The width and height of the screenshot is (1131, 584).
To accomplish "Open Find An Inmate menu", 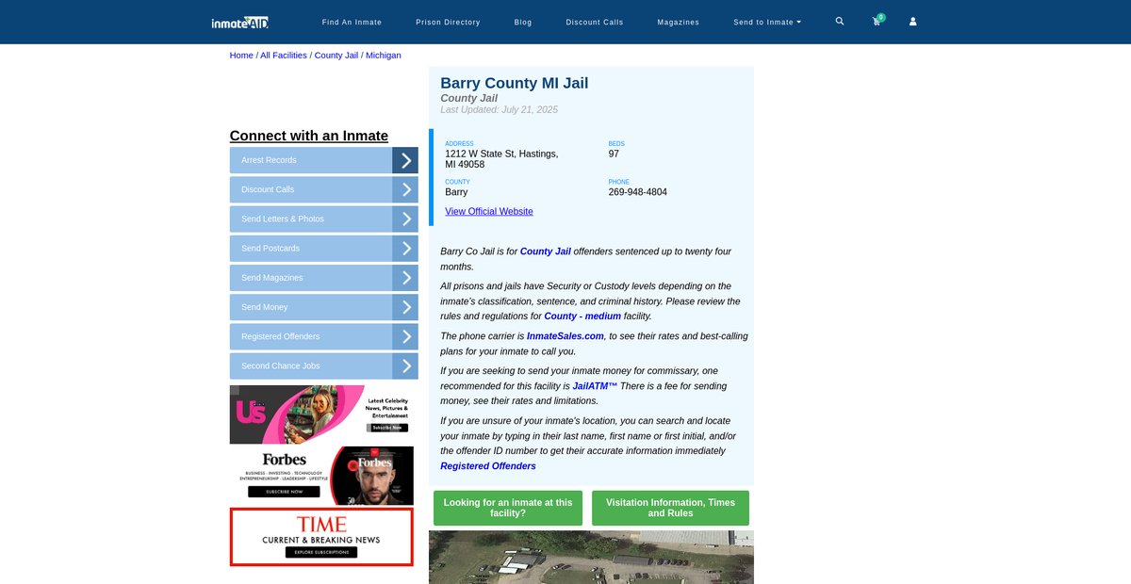I will tap(352, 22).
